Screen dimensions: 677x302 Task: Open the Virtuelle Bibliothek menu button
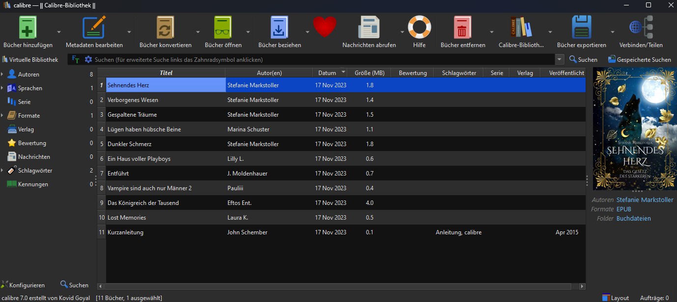(x=30, y=59)
